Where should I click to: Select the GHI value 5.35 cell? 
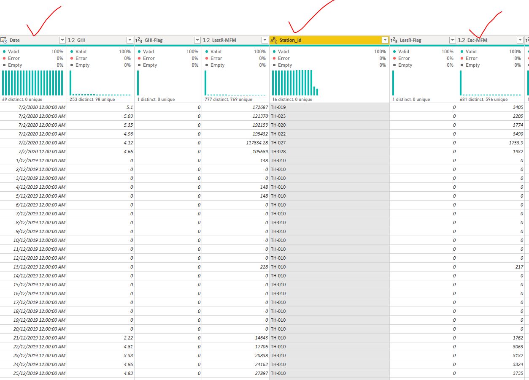click(x=101, y=125)
